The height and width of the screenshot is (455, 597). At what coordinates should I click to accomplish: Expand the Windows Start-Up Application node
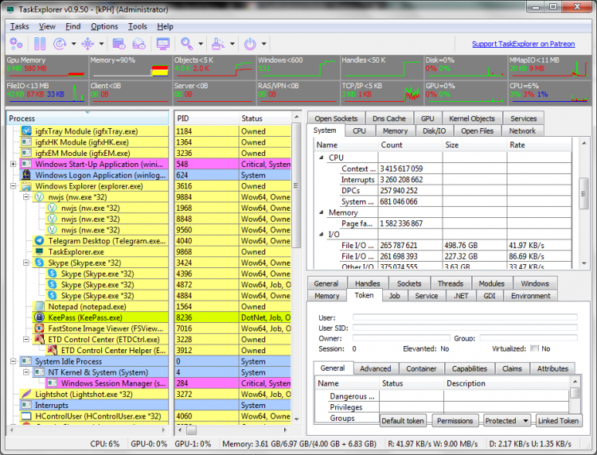point(13,164)
